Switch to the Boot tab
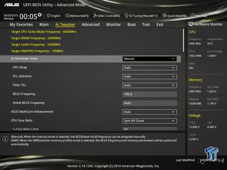This screenshot has width=227, height=170. (x=131, y=24)
